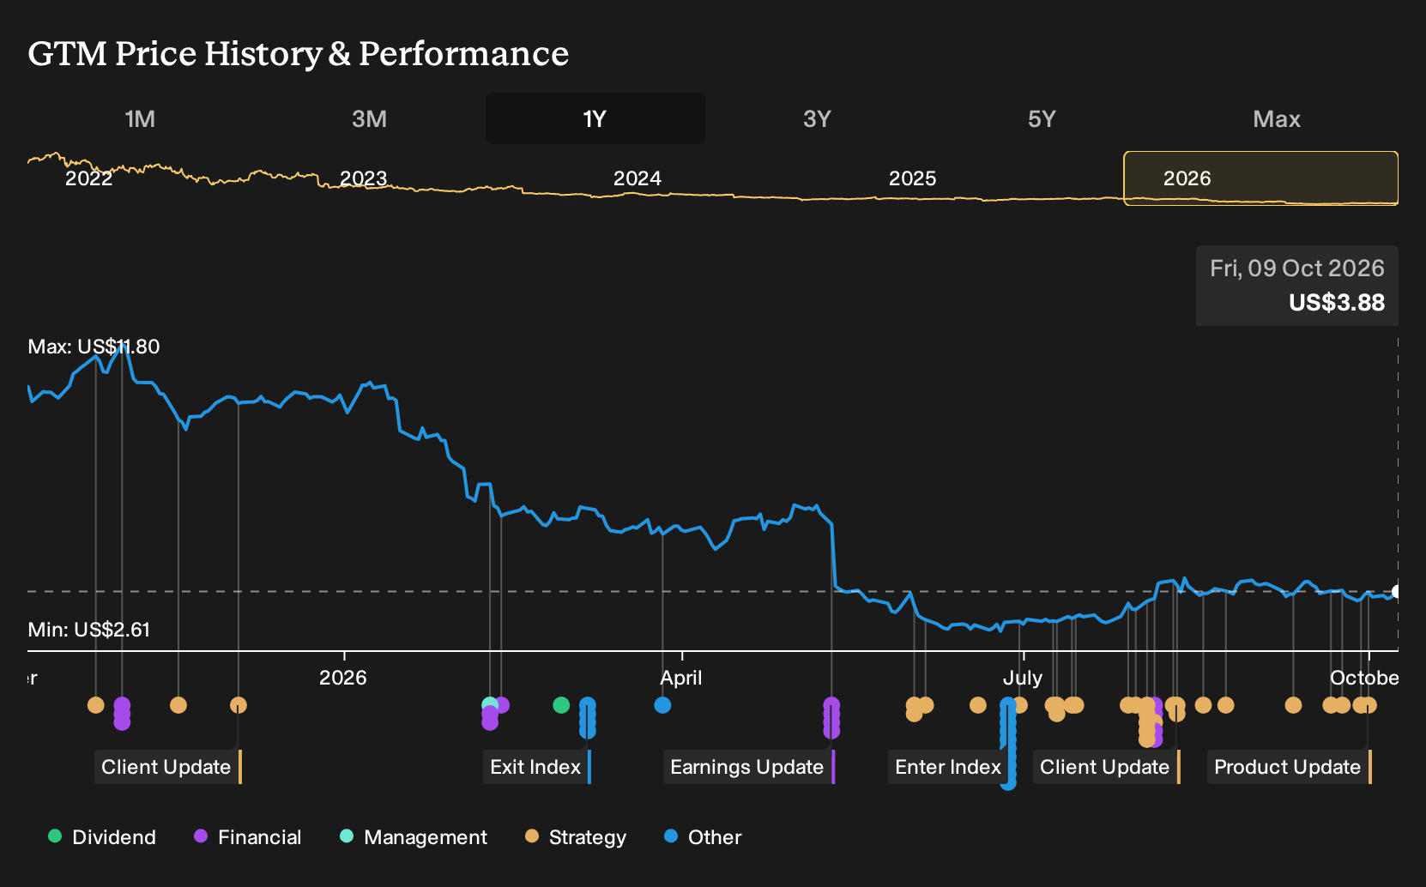Toggle Other events in legend
Image resolution: width=1426 pixels, height=887 pixels.
pos(703,837)
